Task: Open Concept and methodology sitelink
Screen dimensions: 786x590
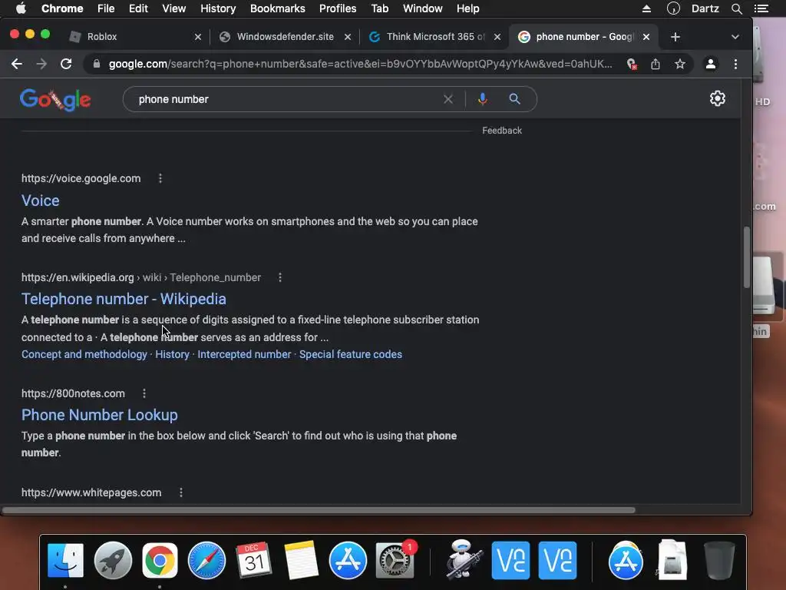Action: 84,354
